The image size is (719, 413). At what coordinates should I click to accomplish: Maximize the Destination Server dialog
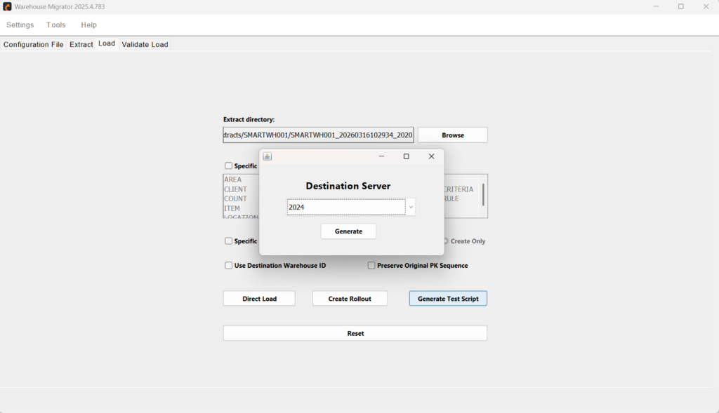407,156
